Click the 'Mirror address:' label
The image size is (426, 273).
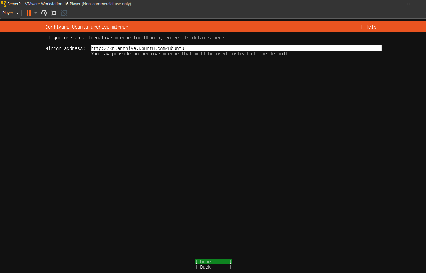tap(65, 48)
